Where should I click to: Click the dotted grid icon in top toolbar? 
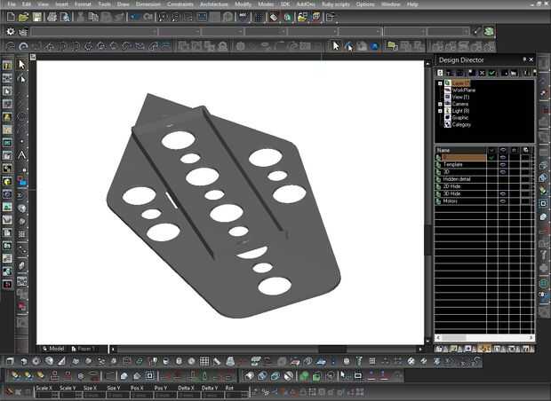(x=259, y=17)
